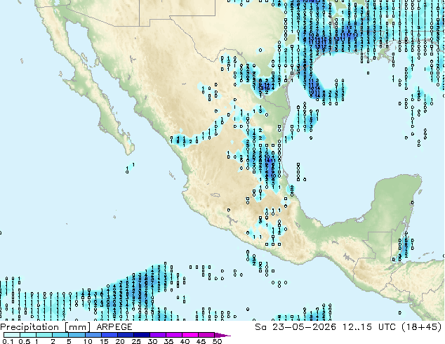Pick the 10–15 mm legend color box
This screenshot has width=445, height=344.
tap(93, 335)
